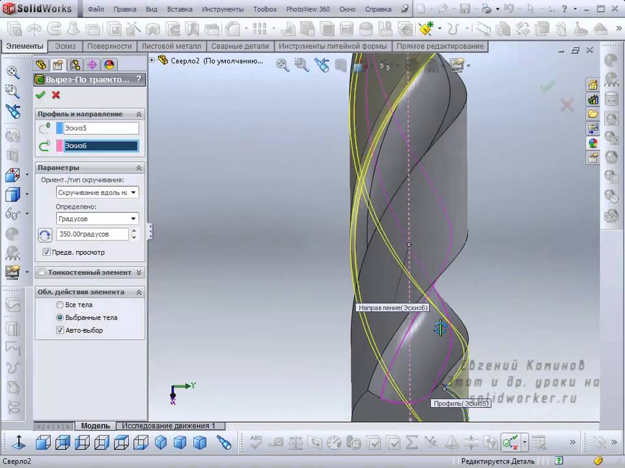Open Appearances color ball icon in task pane
Image resolution: width=625 pixels, height=468 pixels.
[593, 143]
